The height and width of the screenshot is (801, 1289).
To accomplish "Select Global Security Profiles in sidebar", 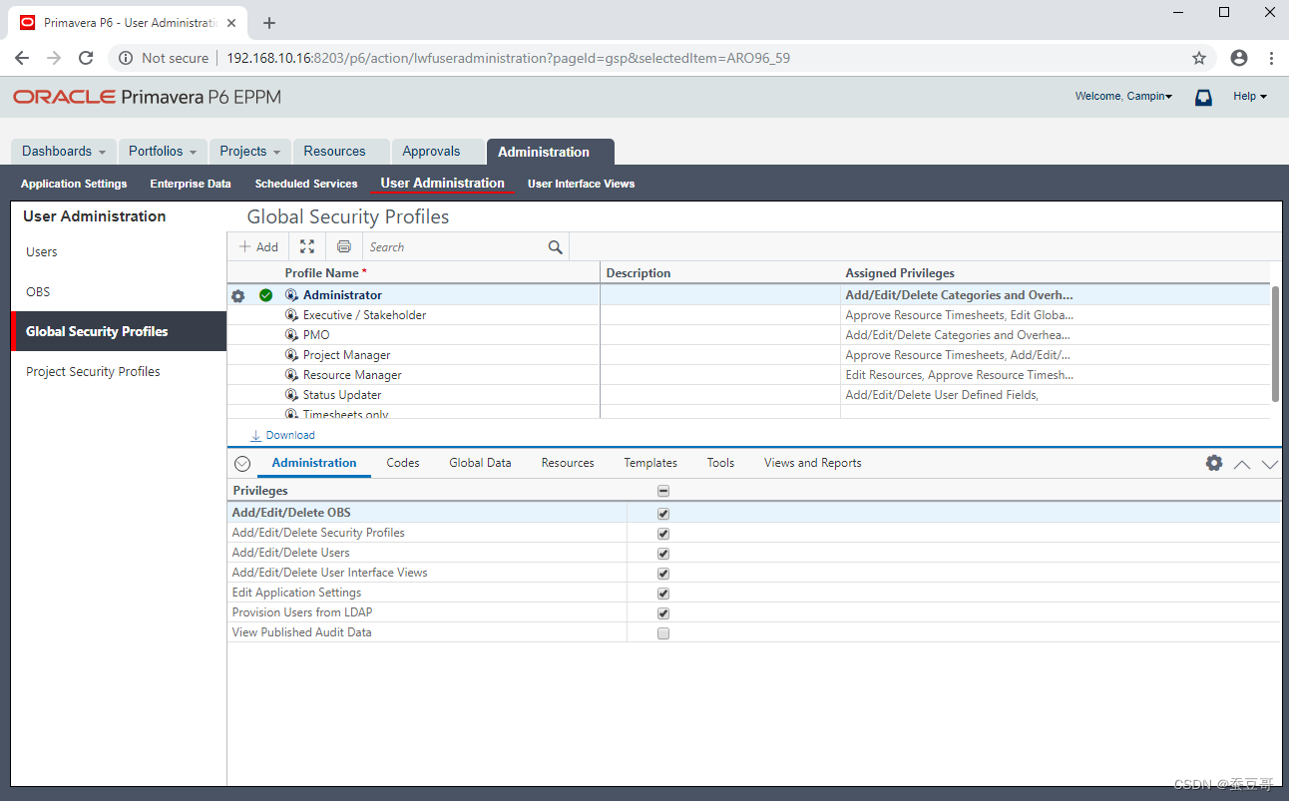I will [119, 331].
